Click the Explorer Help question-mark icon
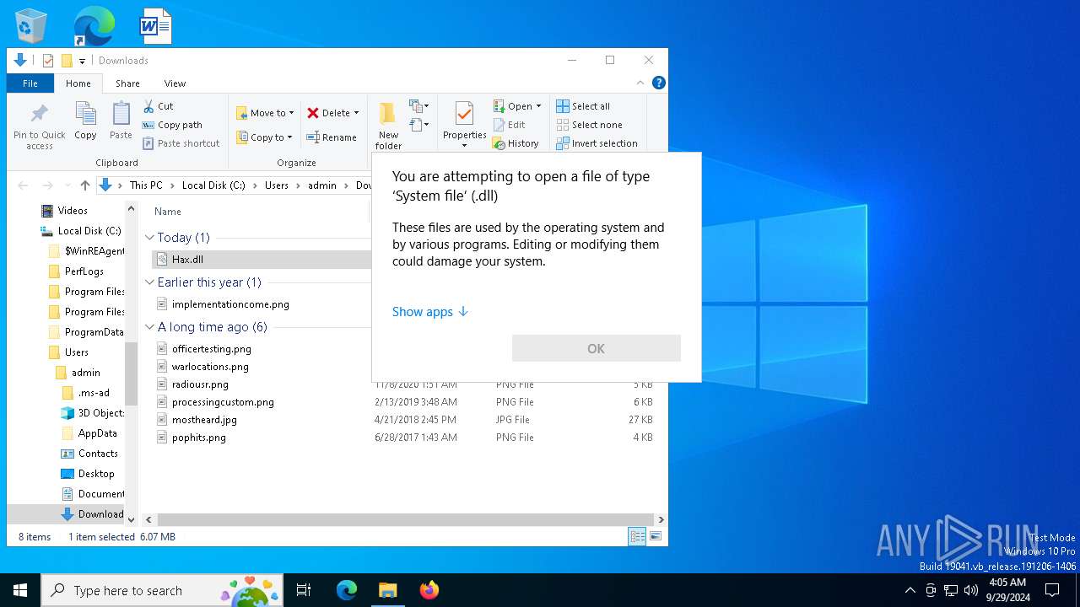Image resolution: width=1080 pixels, height=607 pixels. (659, 83)
